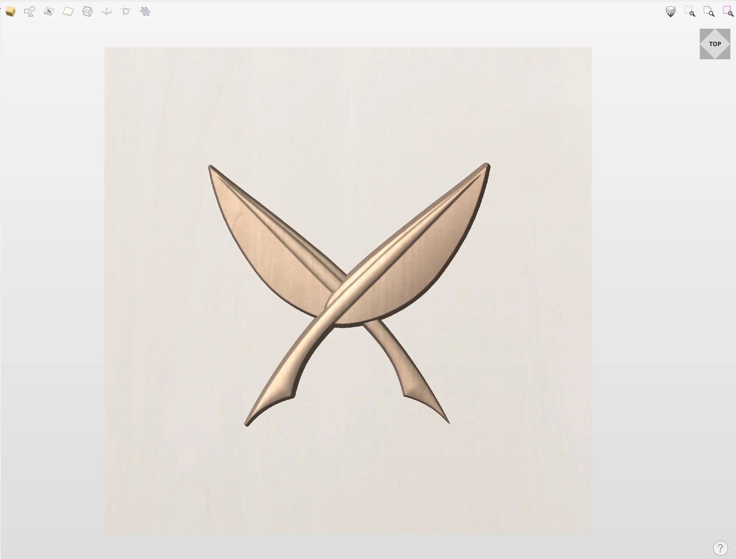This screenshot has height=559, width=736.
Task: Click the view cube's upper-left corner
Action: pos(703,32)
